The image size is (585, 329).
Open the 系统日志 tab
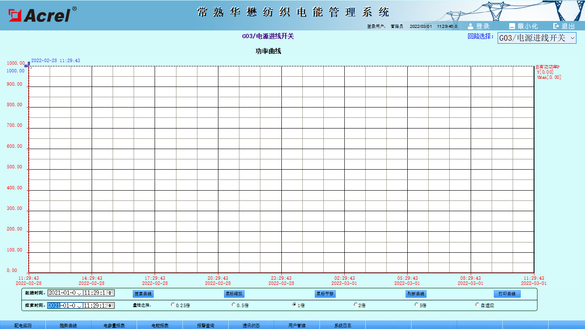[x=343, y=325]
